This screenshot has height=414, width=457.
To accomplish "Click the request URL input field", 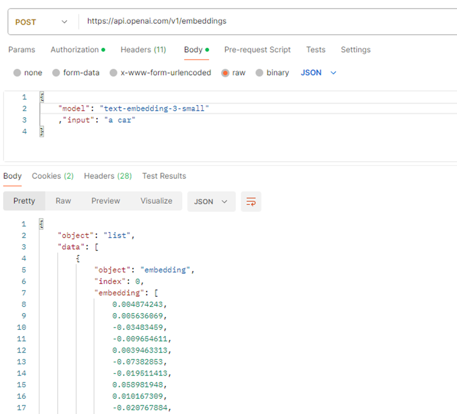I will (x=263, y=22).
